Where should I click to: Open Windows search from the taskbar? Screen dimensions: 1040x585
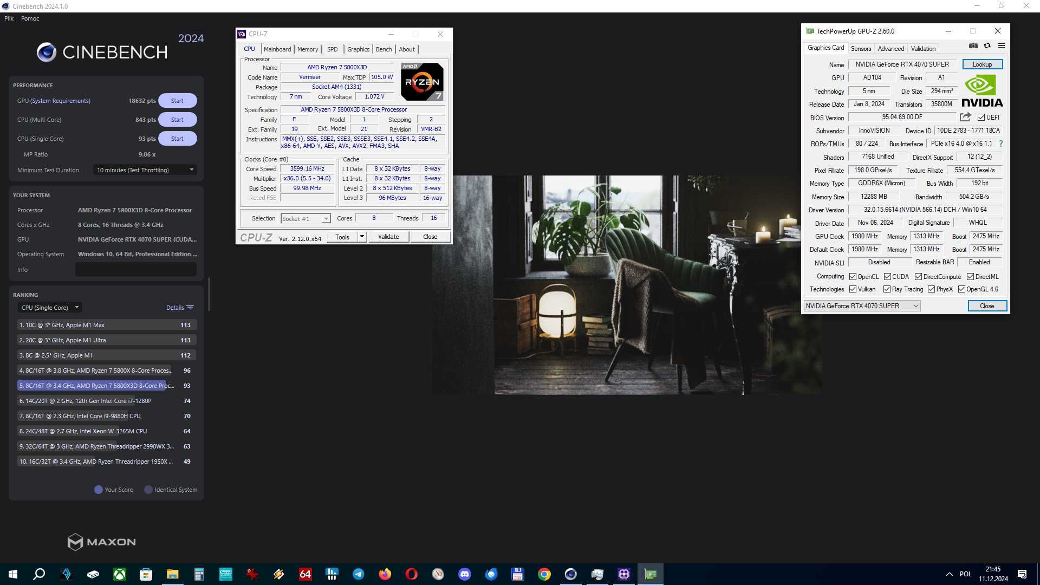tap(39, 574)
